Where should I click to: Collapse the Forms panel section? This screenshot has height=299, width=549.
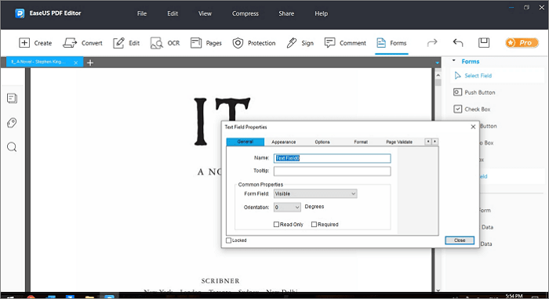click(x=454, y=61)
